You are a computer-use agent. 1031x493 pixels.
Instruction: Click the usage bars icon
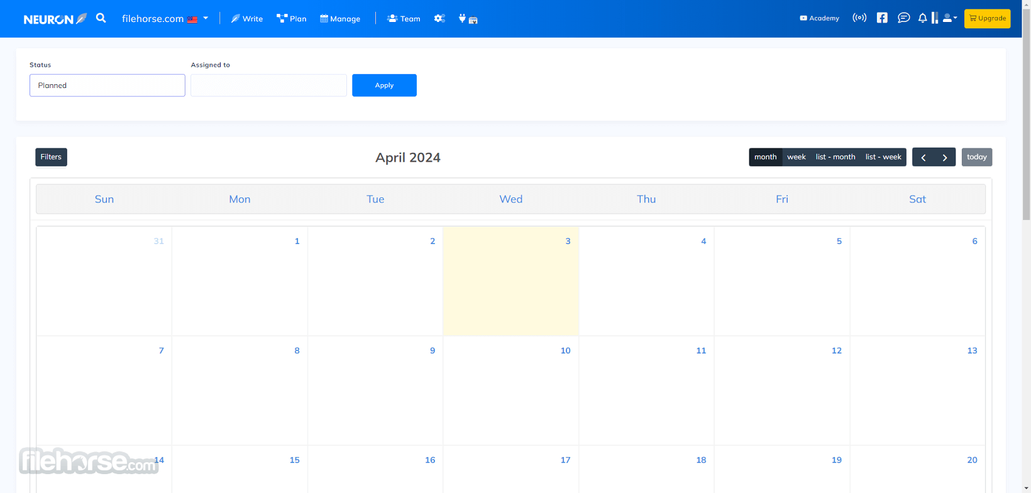point(935,18)
